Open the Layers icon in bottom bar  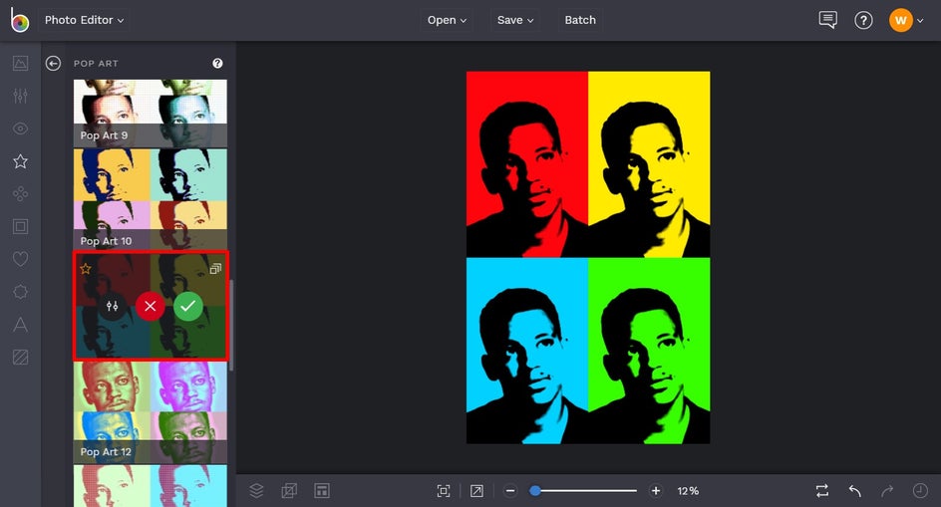coord(256,491)
